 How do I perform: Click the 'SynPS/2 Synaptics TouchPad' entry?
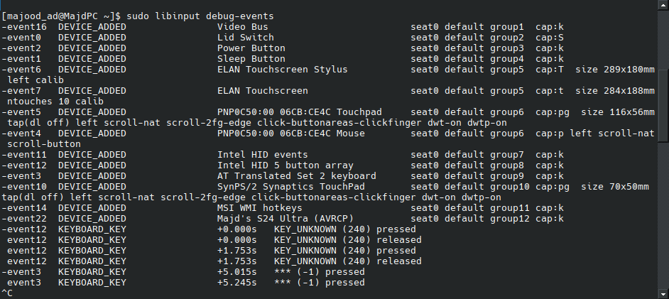291,187
